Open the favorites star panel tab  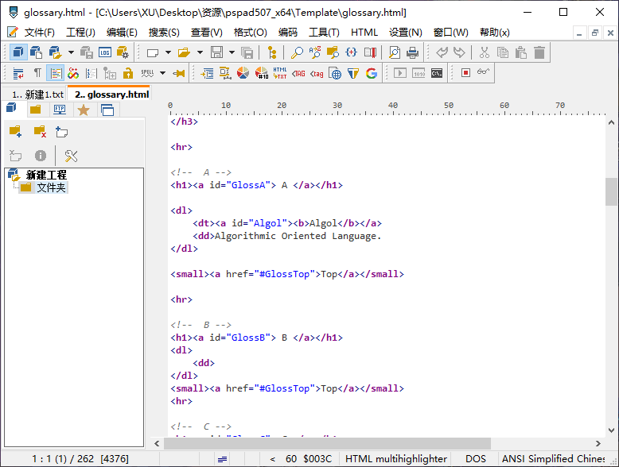(84, 110)
